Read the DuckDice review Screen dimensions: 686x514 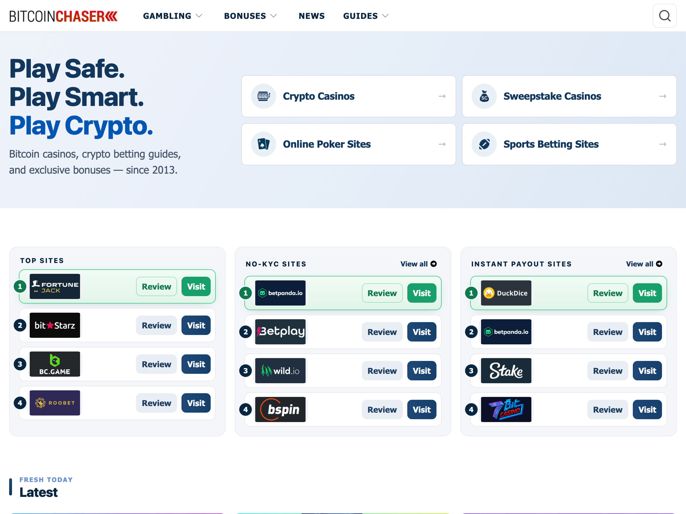click(x=607, y=293)
